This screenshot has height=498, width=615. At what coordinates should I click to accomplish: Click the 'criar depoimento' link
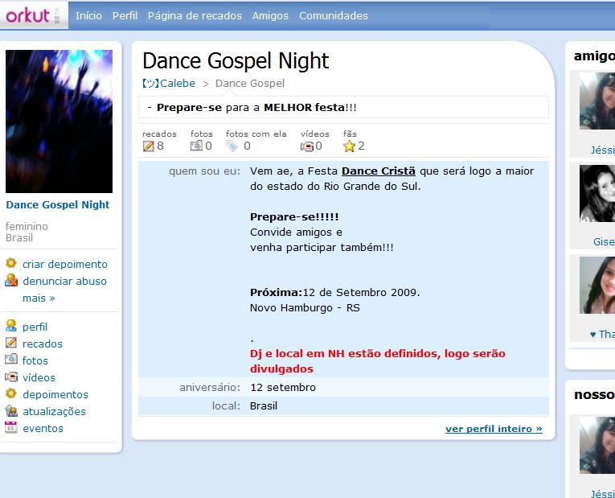point(64,264)
